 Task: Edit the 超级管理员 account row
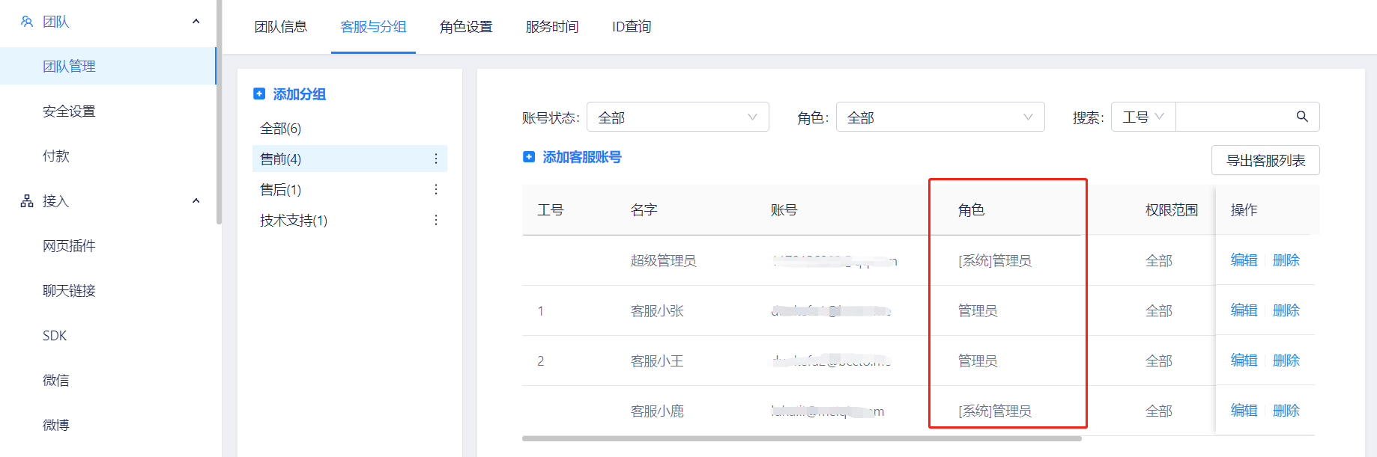tap(1244, 260)
